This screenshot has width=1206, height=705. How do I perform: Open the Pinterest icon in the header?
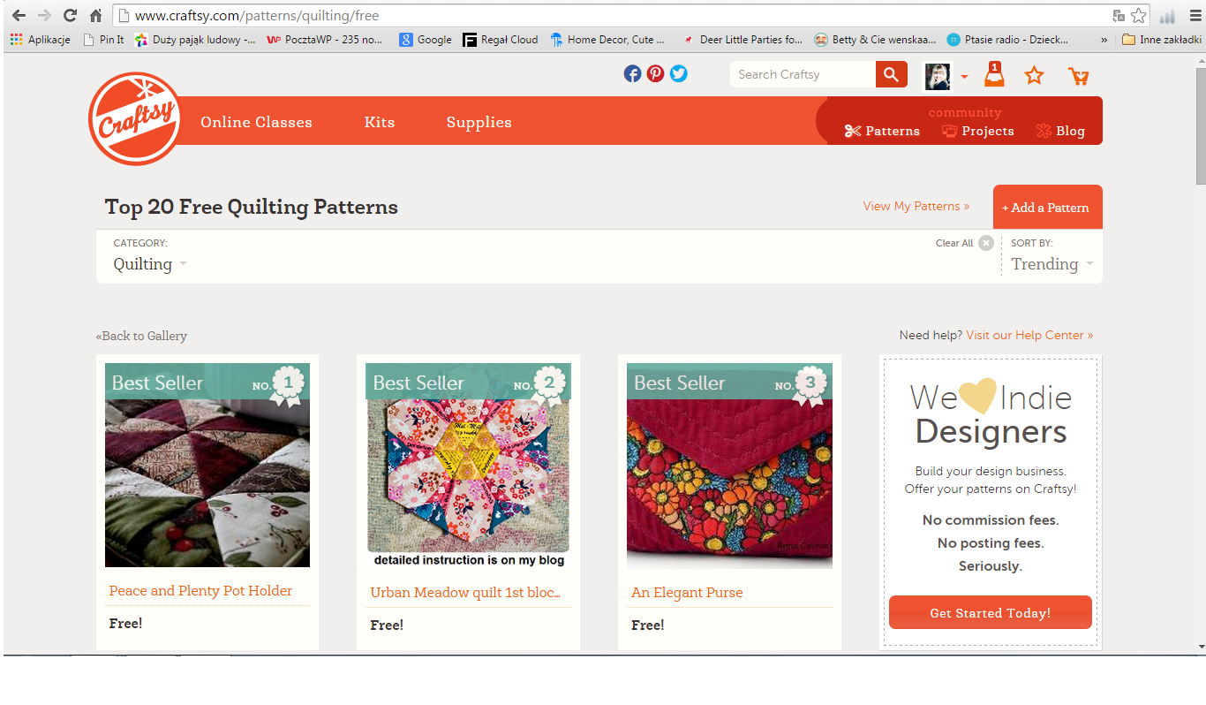click(x=655, y=74)
